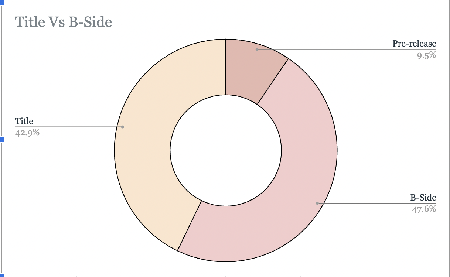The image size is (450, 277).
Task: Select the 42.9% percentage label
Action: coord(27,132)
